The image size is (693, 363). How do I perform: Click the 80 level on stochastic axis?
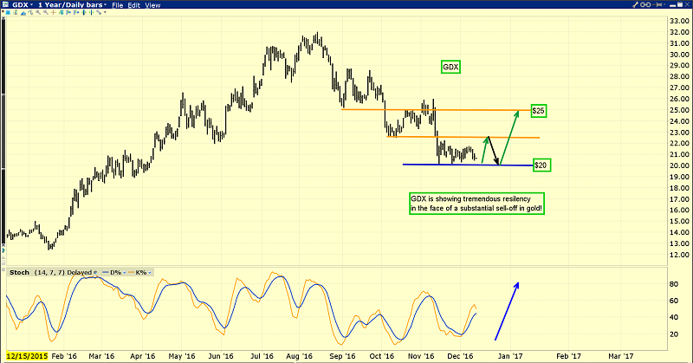[674, 284]
